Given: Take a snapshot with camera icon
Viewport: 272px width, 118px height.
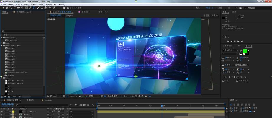Looking at the screenshot, I should pyautogui.click(x=80, y=96).
